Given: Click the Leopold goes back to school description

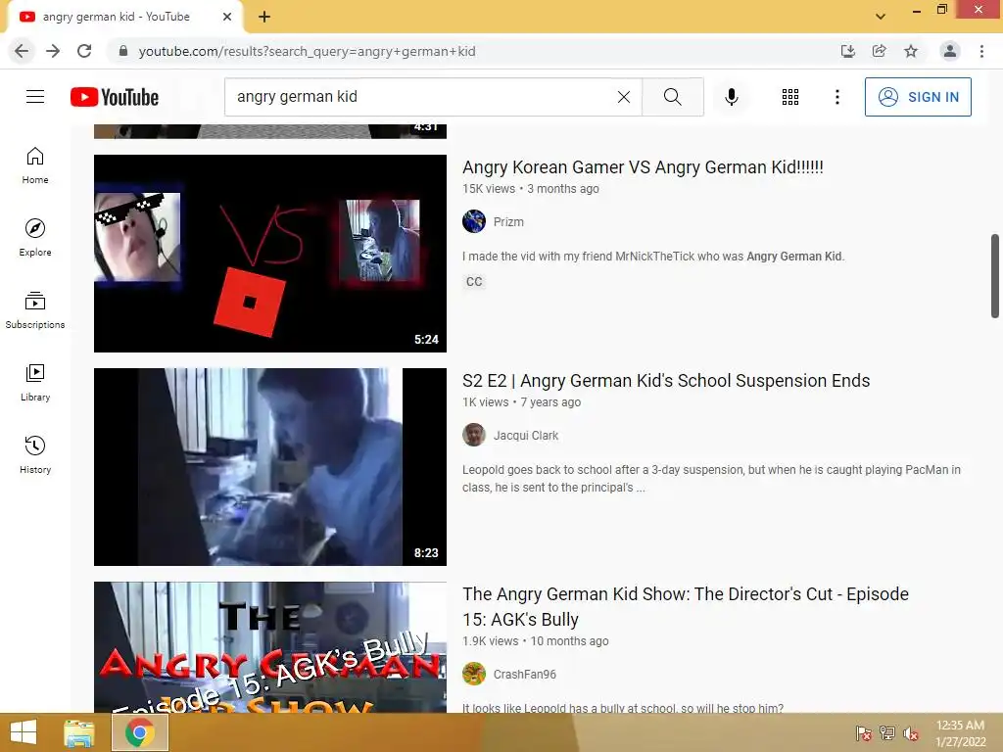Looking at the screenshot, I should 711,478.
